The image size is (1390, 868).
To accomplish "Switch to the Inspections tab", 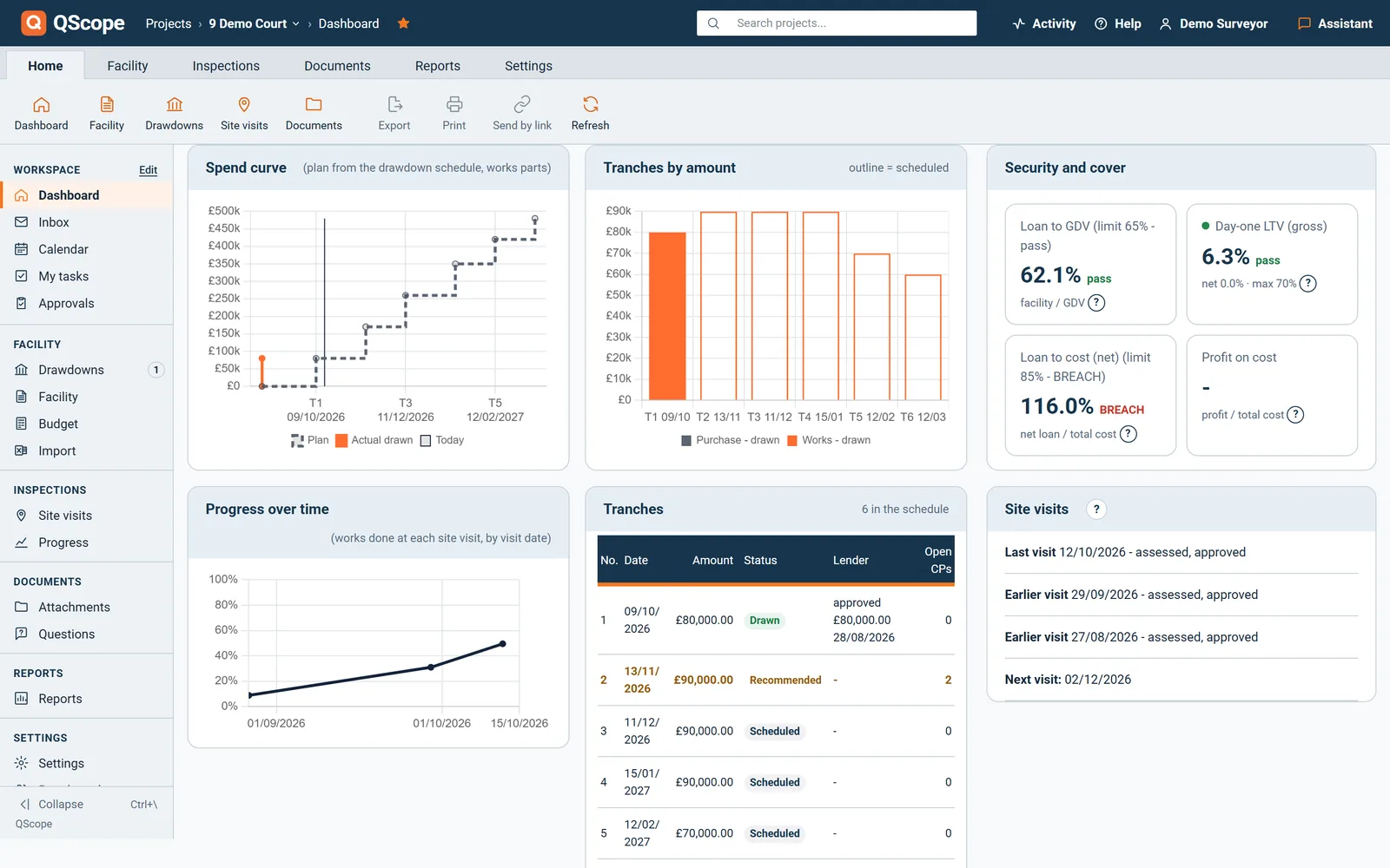I will pyautogui.click(x=226, y=66).
